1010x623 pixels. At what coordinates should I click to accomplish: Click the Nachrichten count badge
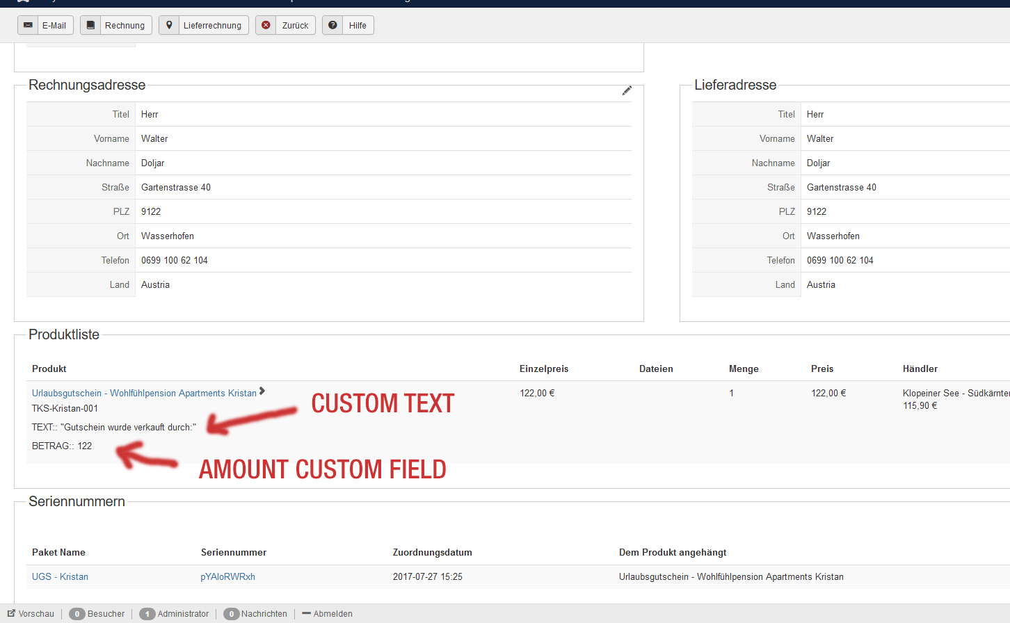click(x=231, y=614)
